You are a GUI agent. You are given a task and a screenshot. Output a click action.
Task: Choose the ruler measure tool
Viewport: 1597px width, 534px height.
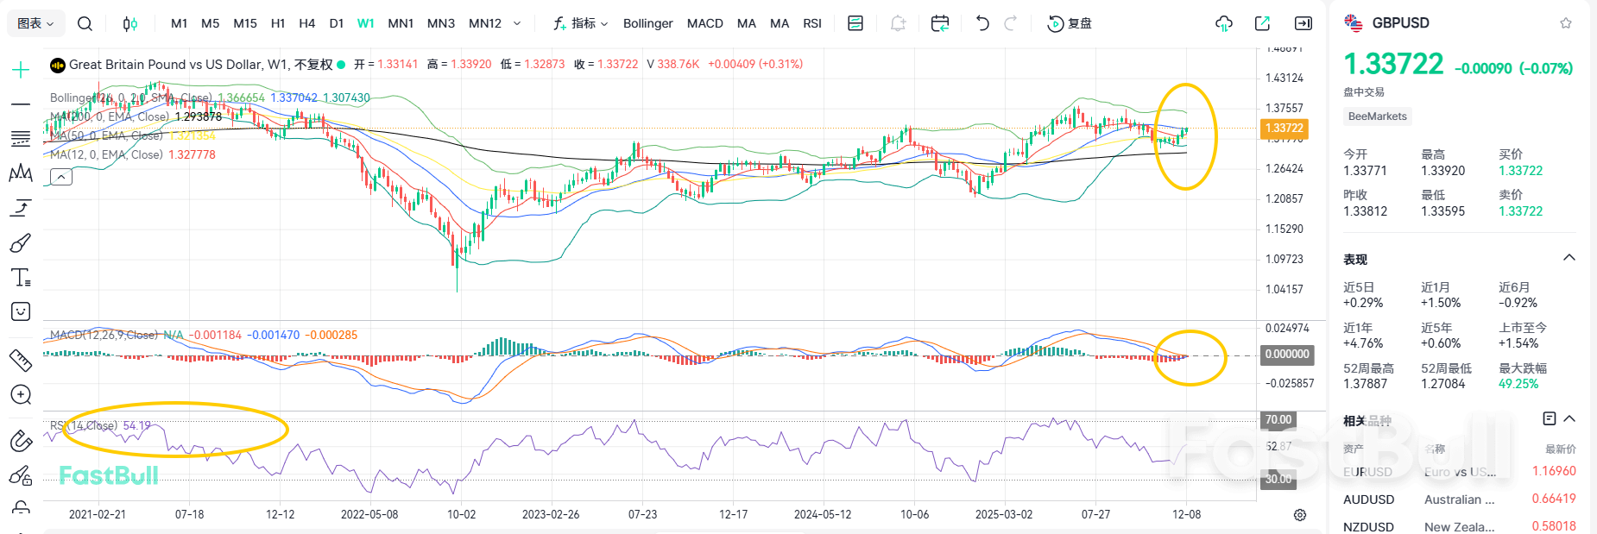tap(21, 360)
